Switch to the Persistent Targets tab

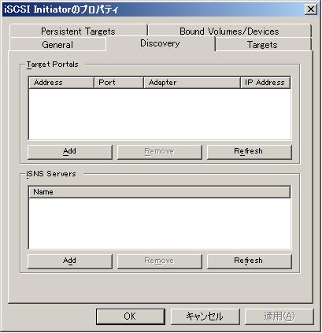[x=78, y=31]
